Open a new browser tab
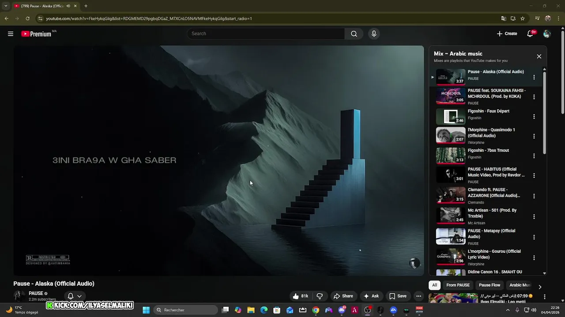 pos(86,6)
